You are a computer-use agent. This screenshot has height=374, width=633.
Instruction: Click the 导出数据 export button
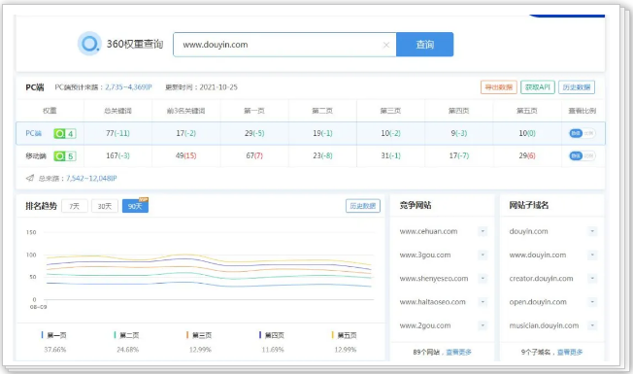point(499,87)
